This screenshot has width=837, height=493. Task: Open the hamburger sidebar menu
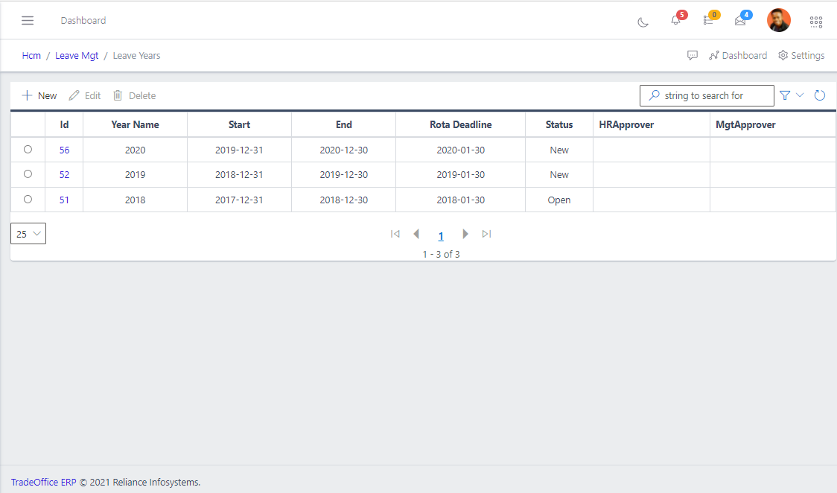point(28,20)
